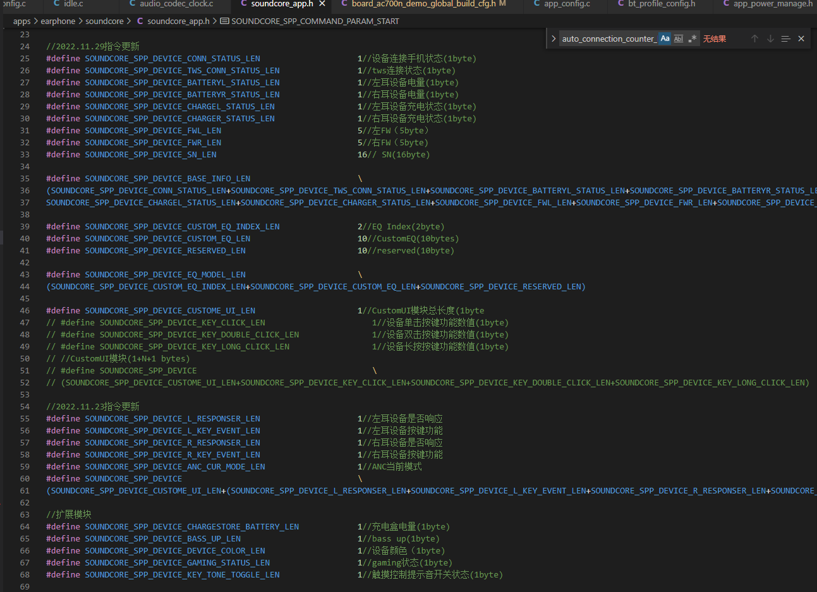The image size is (817, 592).
Task: Click line number 35 in the gutter
Action: 25,179
